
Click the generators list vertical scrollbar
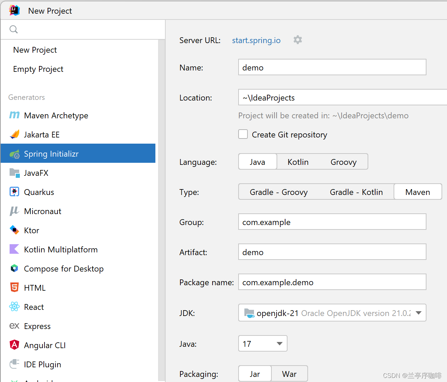click(162, 210)
